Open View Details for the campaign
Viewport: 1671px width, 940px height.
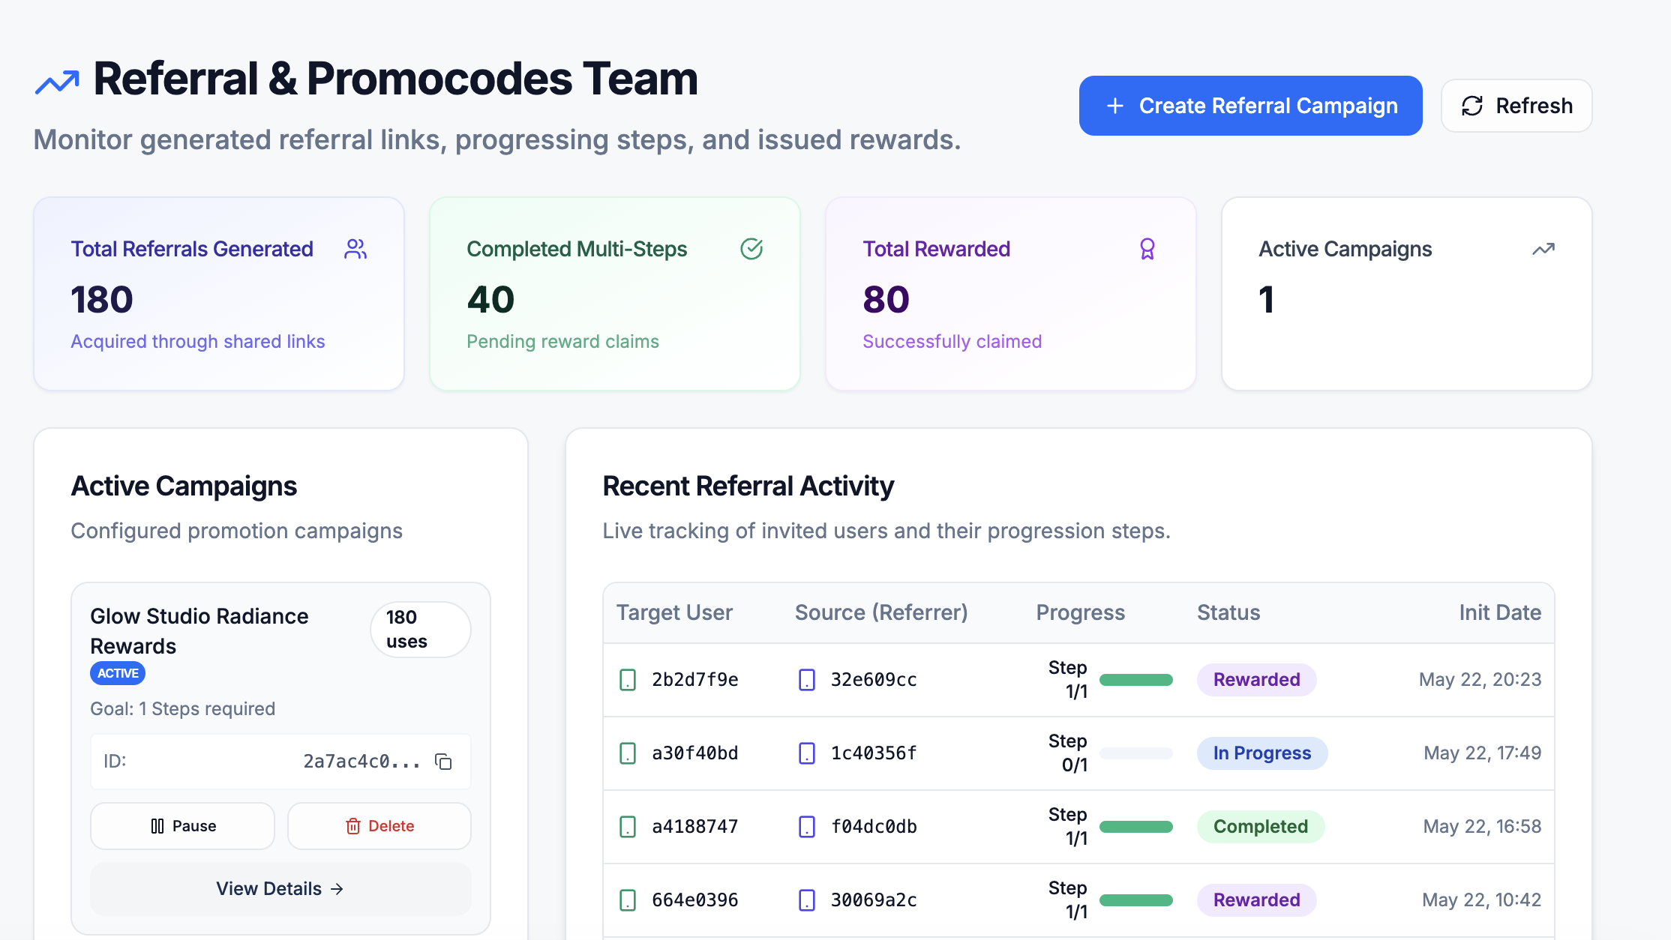tap(280, 889)
